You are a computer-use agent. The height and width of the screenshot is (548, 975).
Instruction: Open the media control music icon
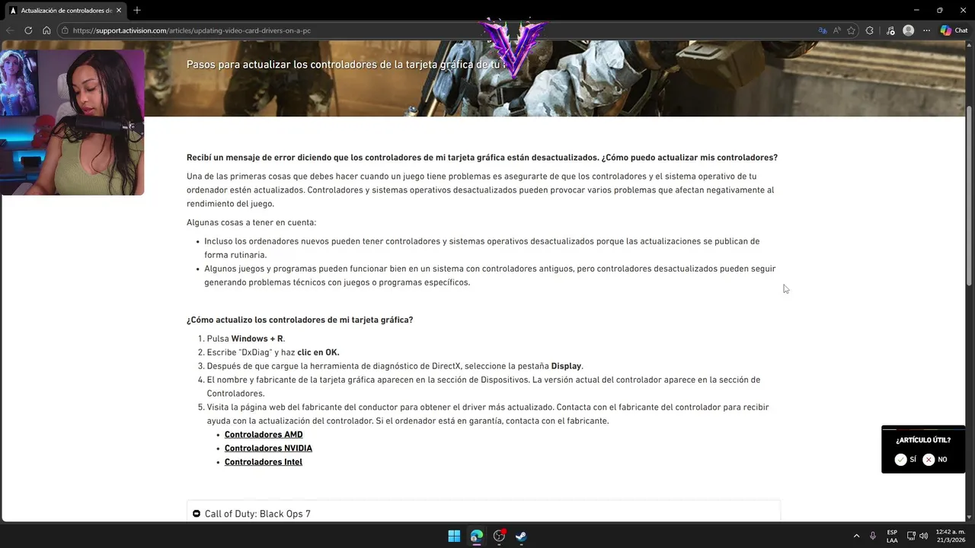click(x=890, y=30)
